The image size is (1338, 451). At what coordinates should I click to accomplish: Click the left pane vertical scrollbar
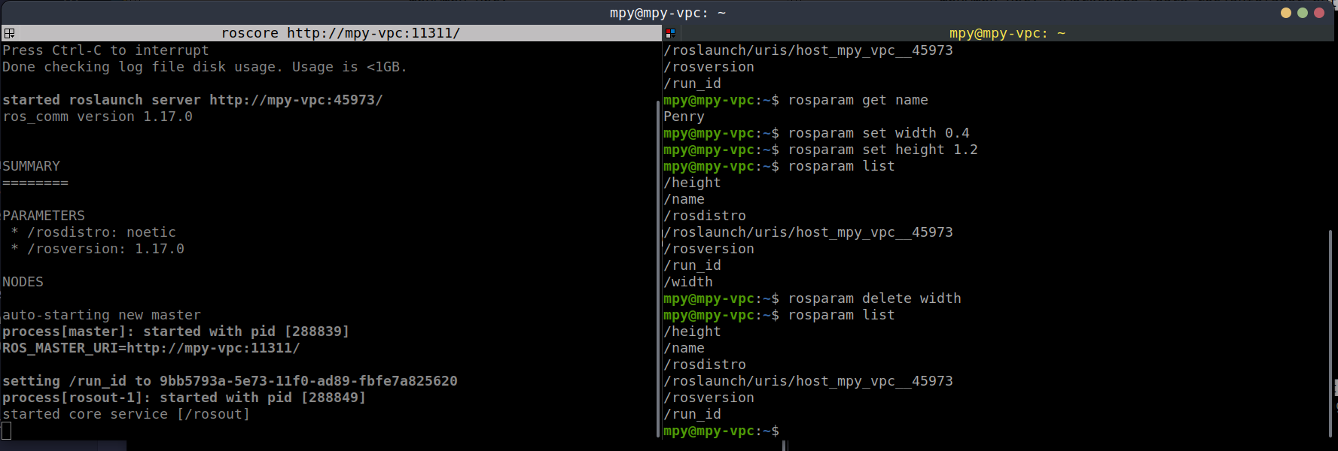pos(657,263)
